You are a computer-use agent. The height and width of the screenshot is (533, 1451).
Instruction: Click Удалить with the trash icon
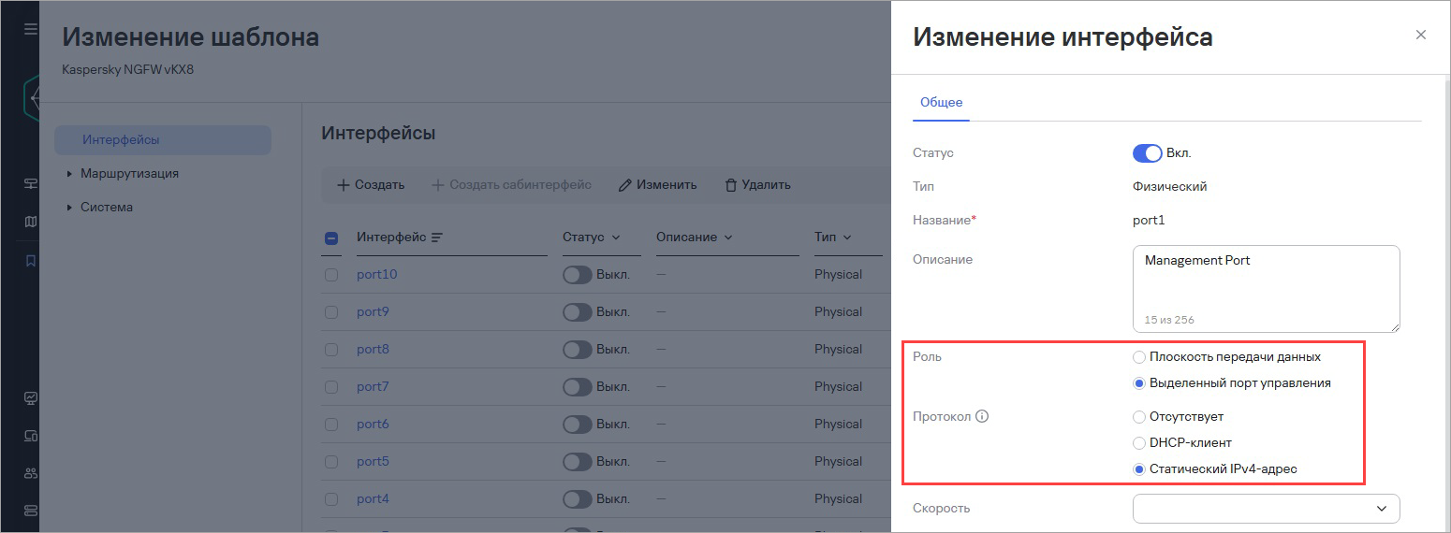click(x=758, y=184)
